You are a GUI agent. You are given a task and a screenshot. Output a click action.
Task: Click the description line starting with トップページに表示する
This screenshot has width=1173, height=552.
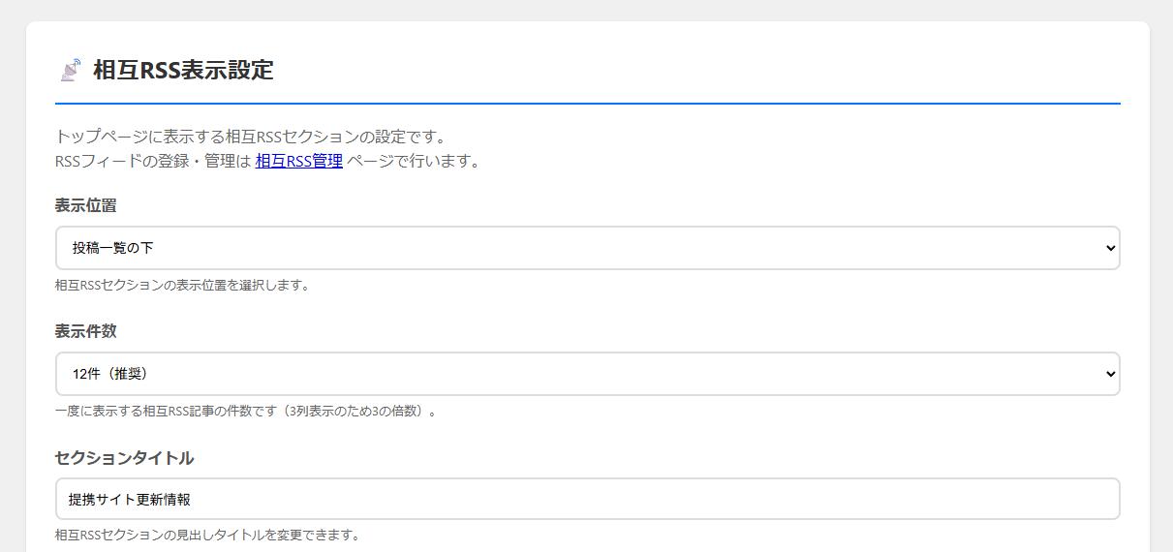pos(251,137)
